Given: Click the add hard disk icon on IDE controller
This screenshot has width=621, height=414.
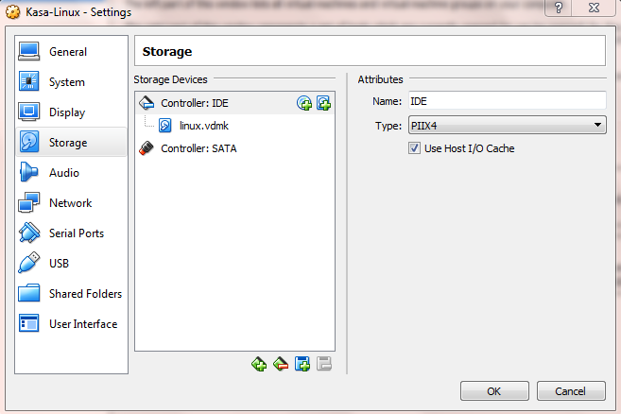Looking at the screenshot, I should 323,103.
